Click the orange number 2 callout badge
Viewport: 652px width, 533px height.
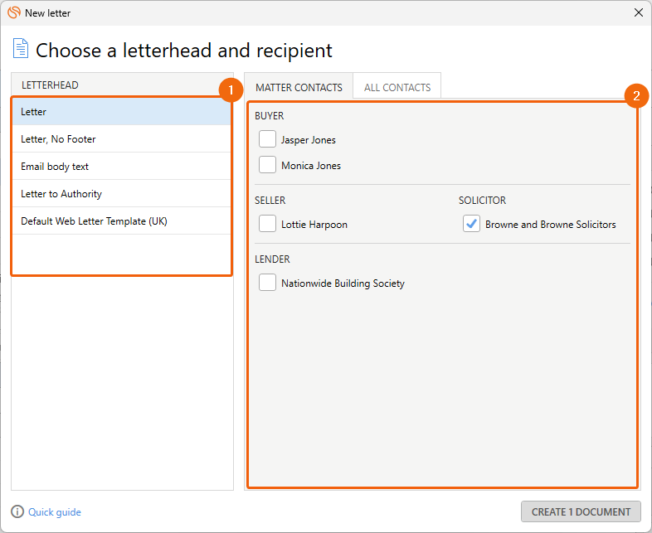[x=636, y=96]
